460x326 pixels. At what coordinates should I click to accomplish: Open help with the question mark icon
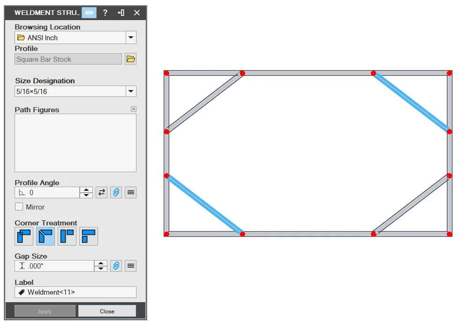point(105,13)
